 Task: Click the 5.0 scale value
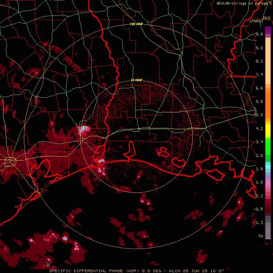(259, 115)
